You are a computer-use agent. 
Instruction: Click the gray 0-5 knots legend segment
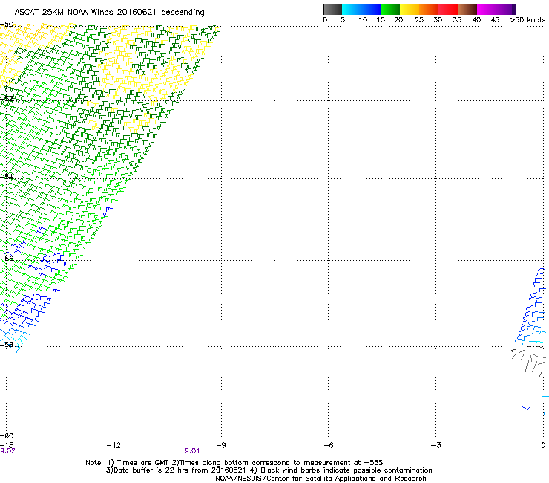[332, 9]
